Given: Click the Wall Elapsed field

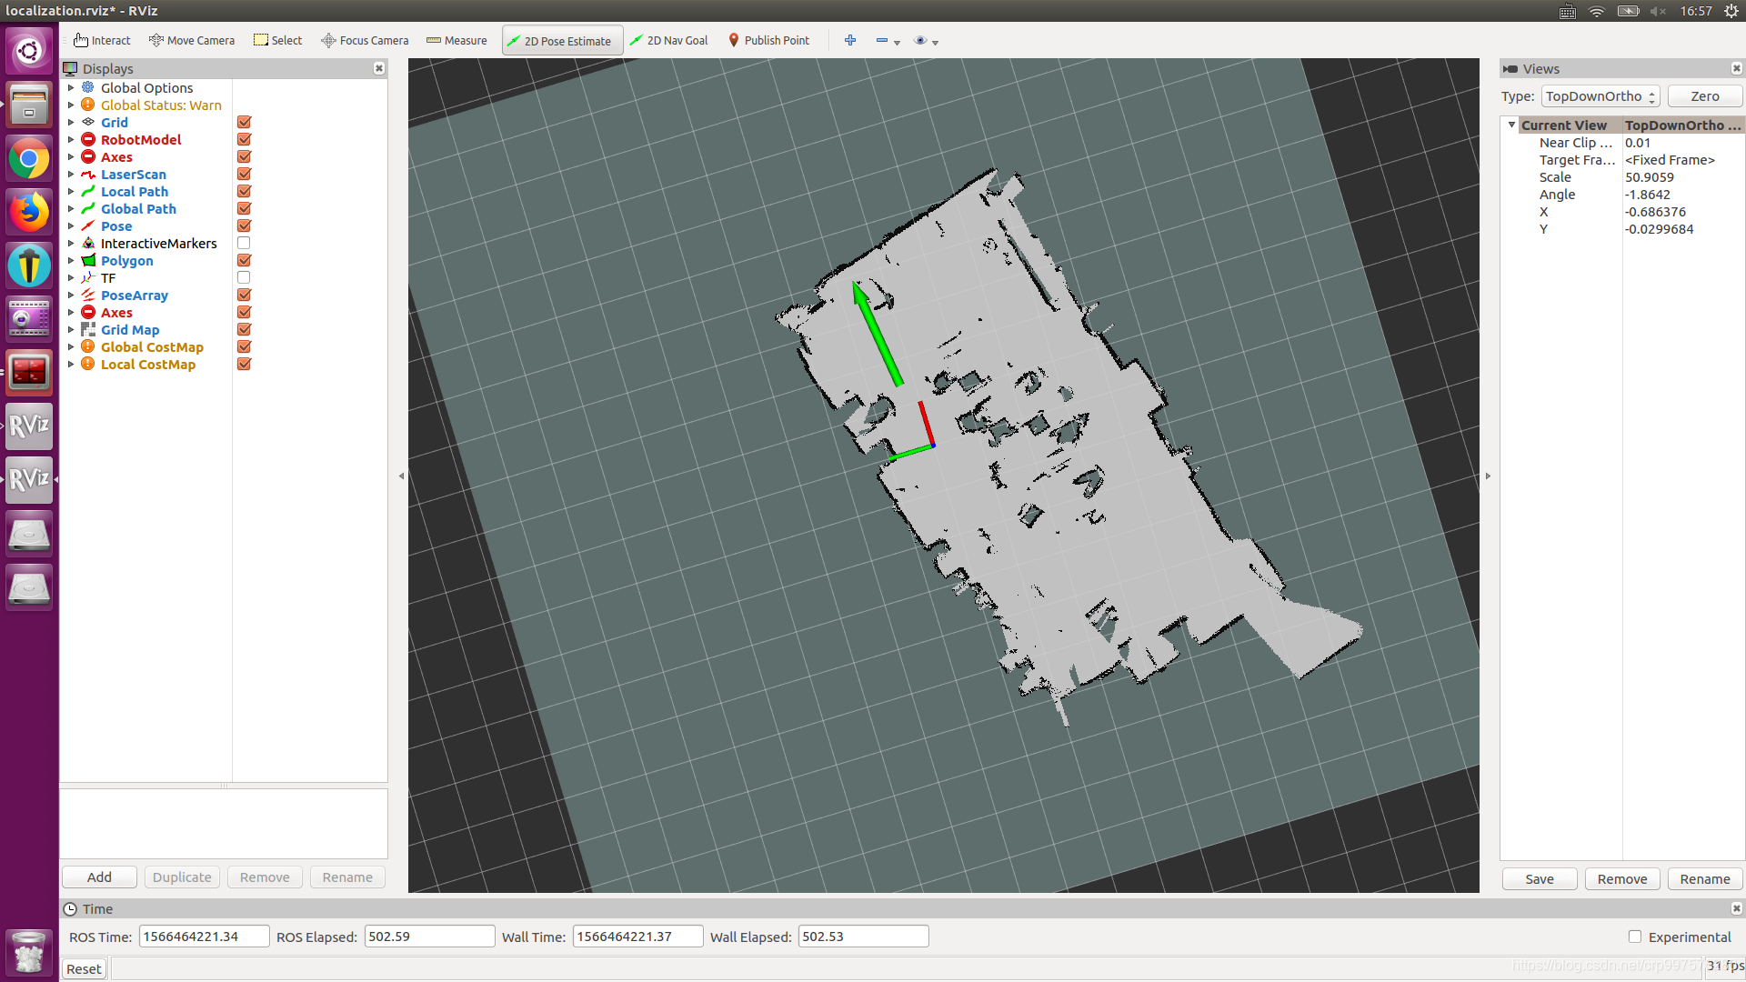Looking at the screenshot, I should pyautogui.click(x=863, y=937).
